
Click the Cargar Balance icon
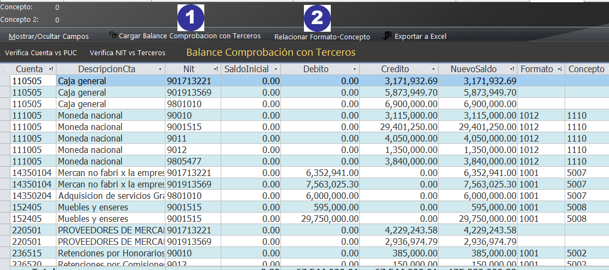[x=113, y=36]
